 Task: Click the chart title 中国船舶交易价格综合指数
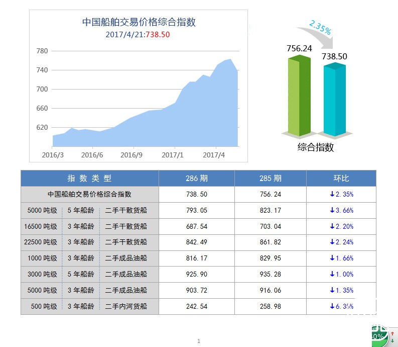[x=139, y=22]
